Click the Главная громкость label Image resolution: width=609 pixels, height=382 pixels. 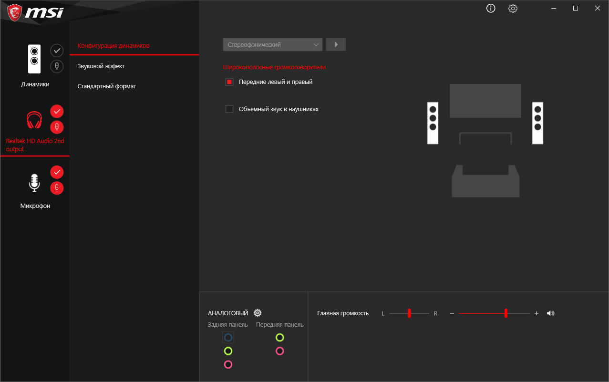[343, 313]
